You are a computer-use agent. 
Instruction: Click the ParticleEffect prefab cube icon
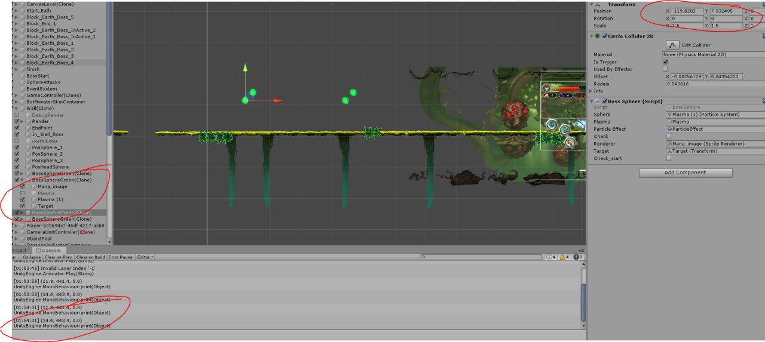click(669, 129)
